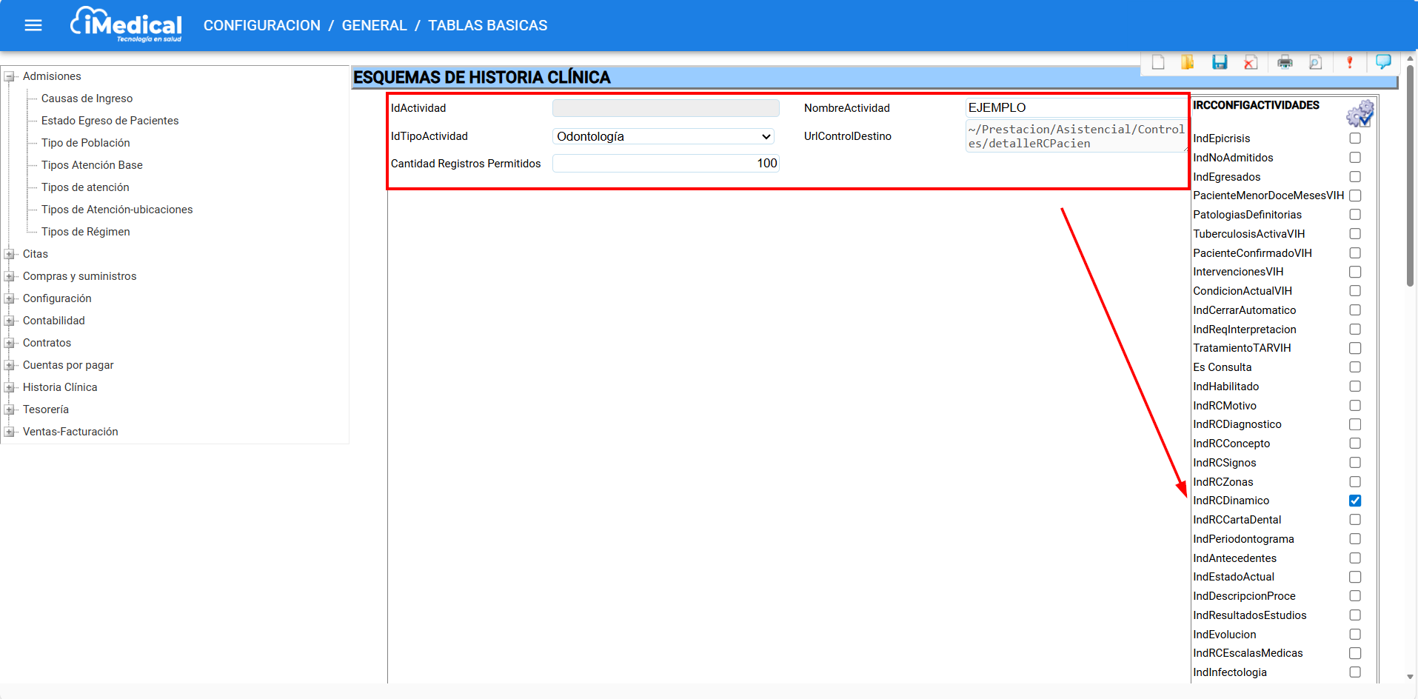The height and width of the screenshot is (699, 1418).
Task: Open Causas de Ingreso tree entry
Action: point(87,98)
